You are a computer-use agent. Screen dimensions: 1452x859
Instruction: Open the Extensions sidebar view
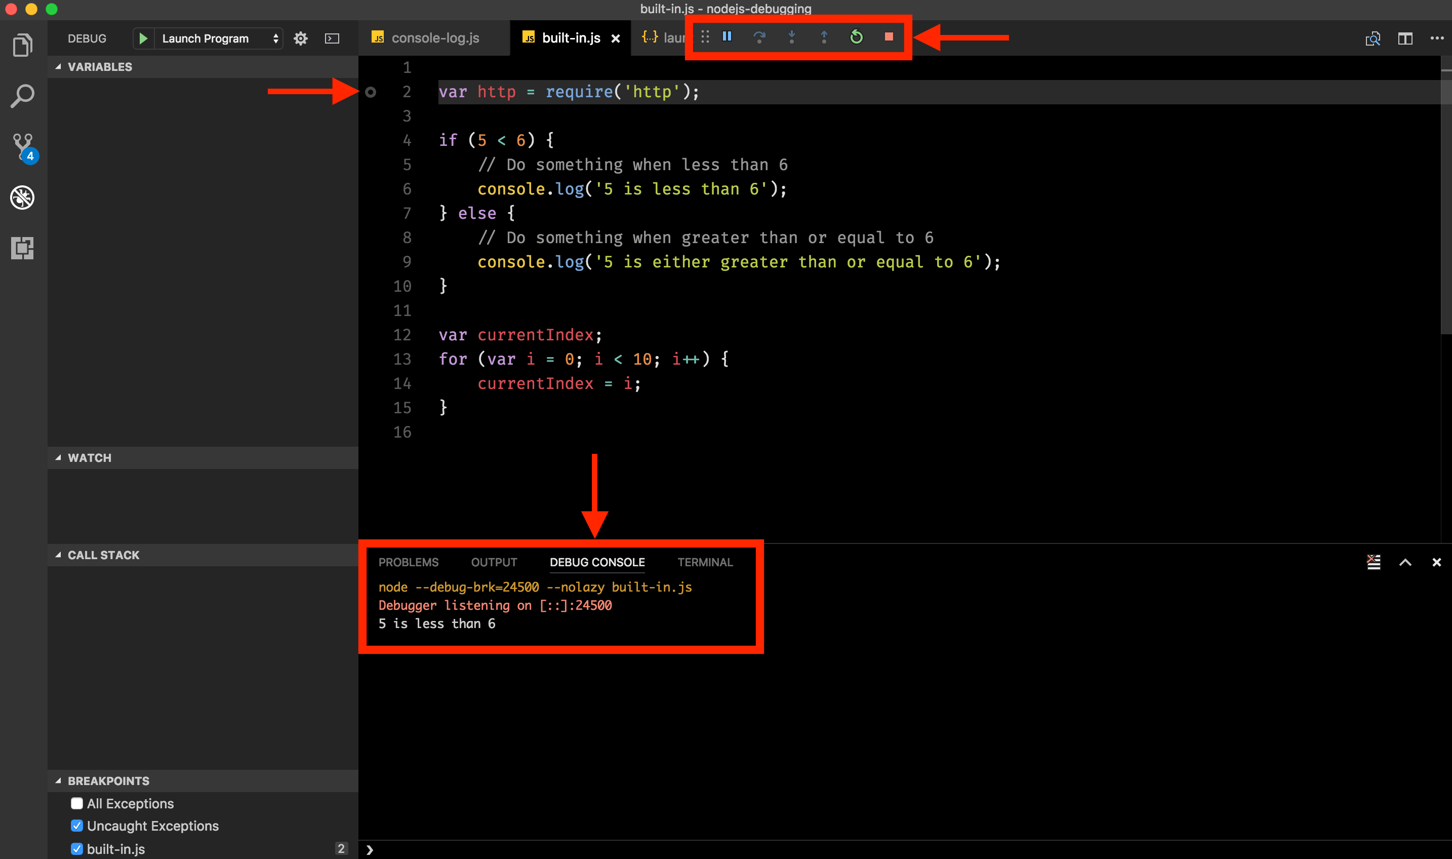click(x=23, y=248)
